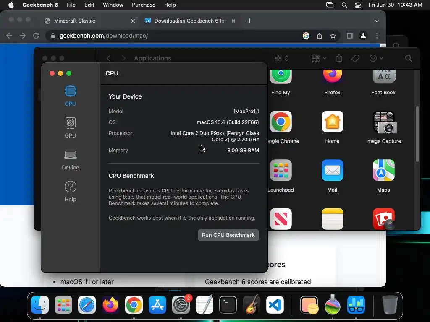Click the menu bar date and time
The height and width of the screenshot is (322, 430).
(395, 5)
